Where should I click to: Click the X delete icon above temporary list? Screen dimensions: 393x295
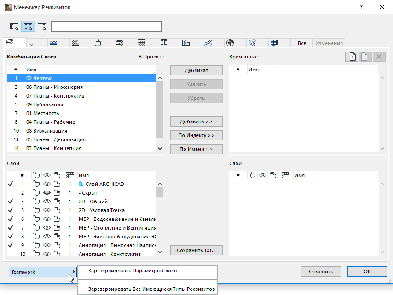379,57
